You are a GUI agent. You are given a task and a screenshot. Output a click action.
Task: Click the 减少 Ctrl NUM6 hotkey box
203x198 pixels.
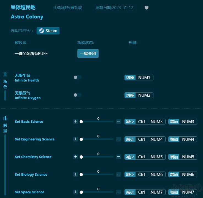(145, 174)
